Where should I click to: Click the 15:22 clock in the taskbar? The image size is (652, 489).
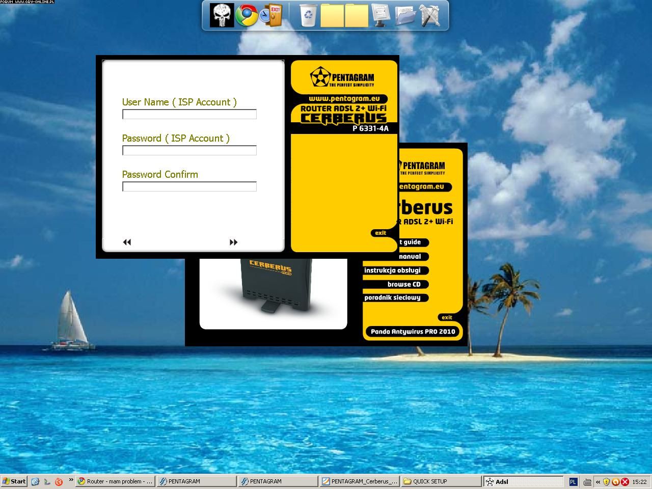(x=639, y=481)
